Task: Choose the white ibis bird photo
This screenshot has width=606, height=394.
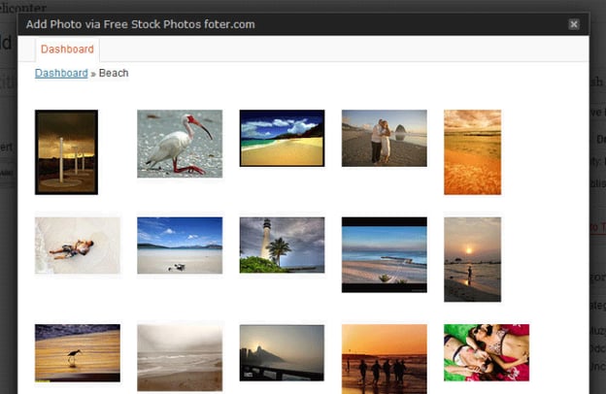Action: pos(180,144)
